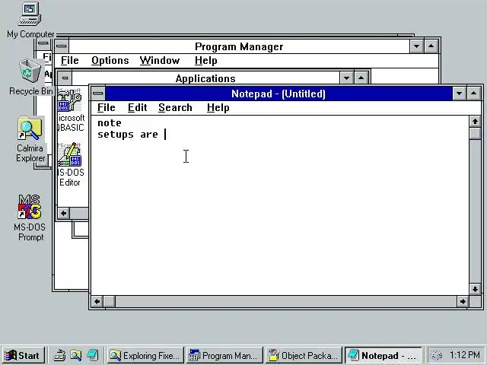Viewport: 487px width, 365px height.
Task: Switch to Exploring Fixe... taskbar button
Action: [x=145, y=355]
